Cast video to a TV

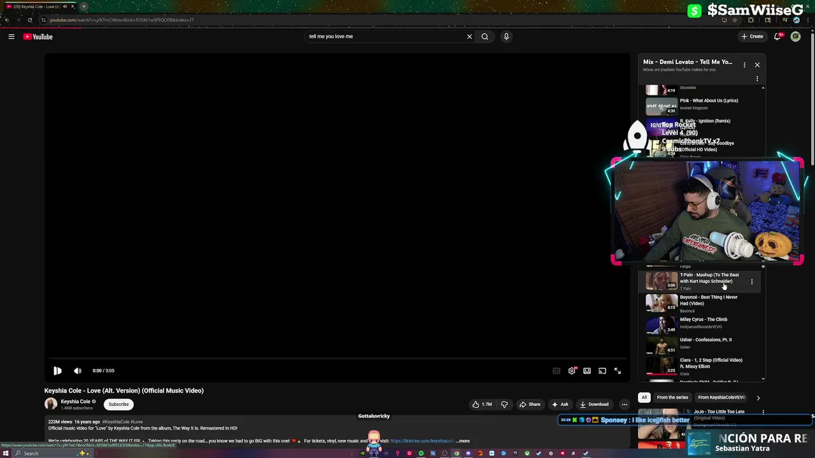pyautogui.click(x=602, y=371)
